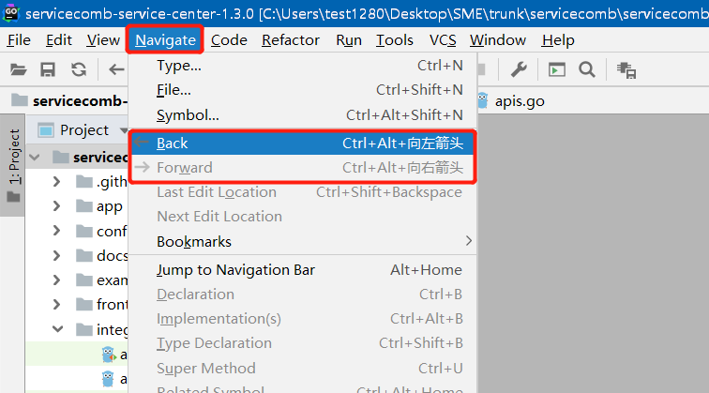Image resolution: width=709 pixels, height=393 pixels.
Task: Choose Forward in Navigate menu
Action: coord(303,168)
